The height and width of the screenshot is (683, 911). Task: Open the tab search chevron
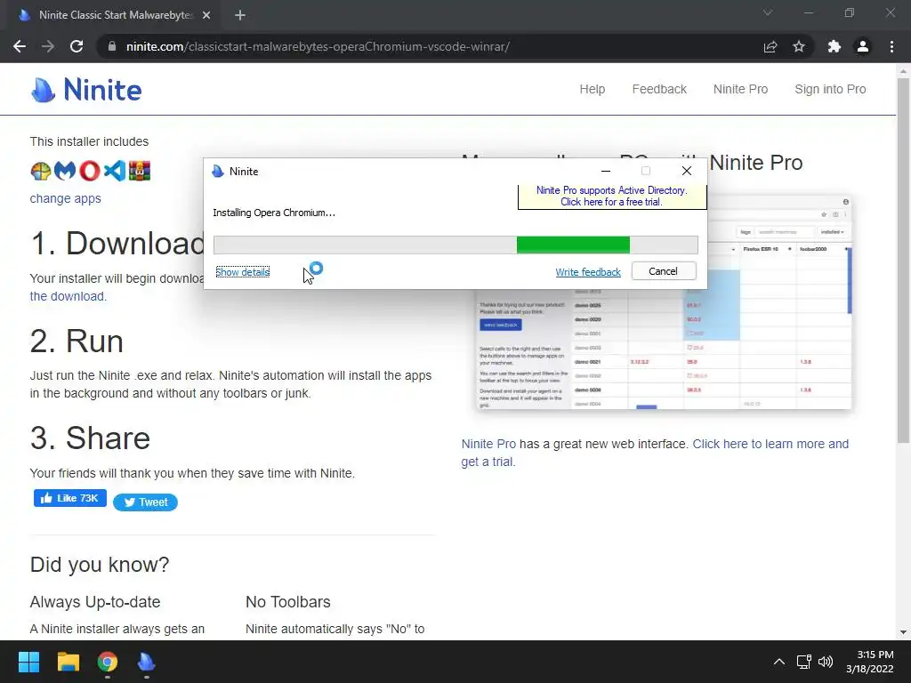pos(768,12)
